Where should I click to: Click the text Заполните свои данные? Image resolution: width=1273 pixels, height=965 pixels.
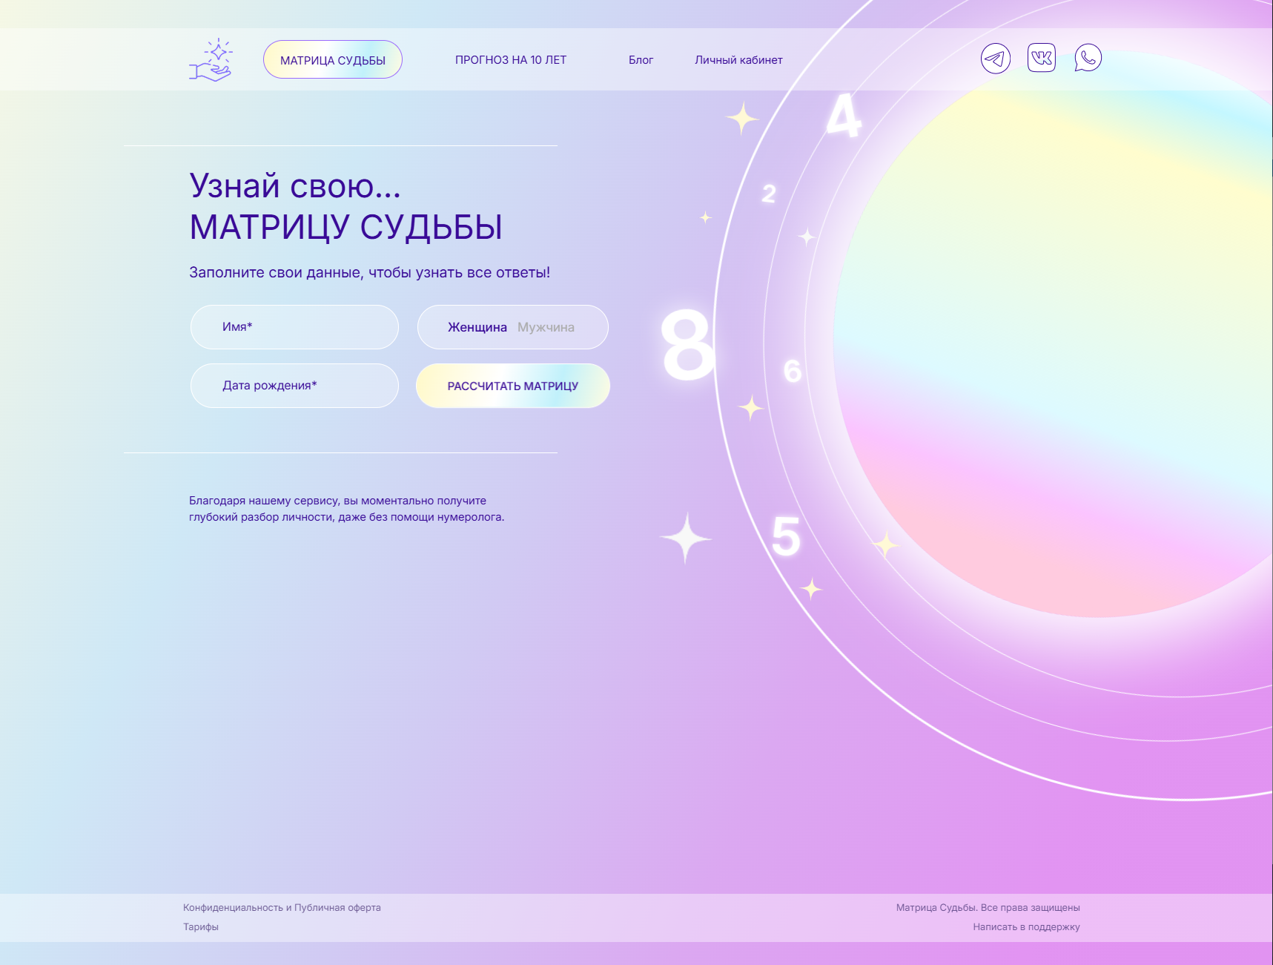coord(275,272)
